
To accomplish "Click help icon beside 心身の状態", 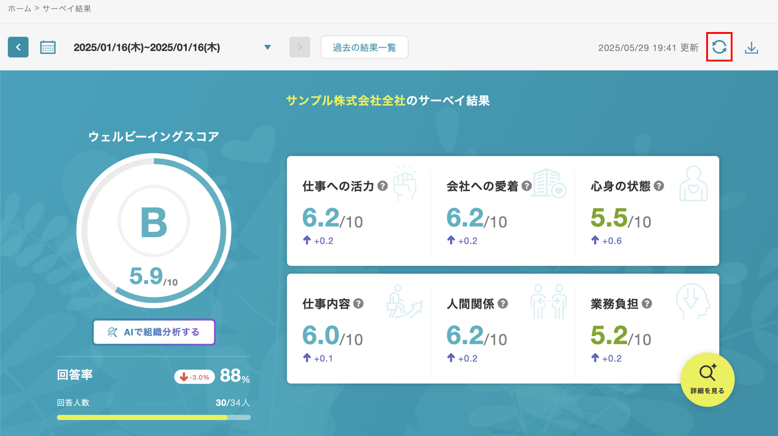I will tap(659, 186).
